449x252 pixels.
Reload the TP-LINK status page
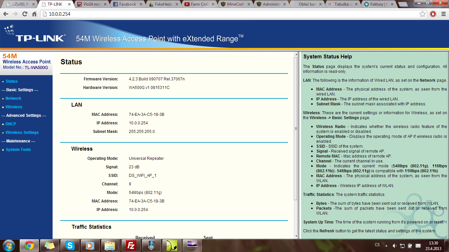[25, 14]
